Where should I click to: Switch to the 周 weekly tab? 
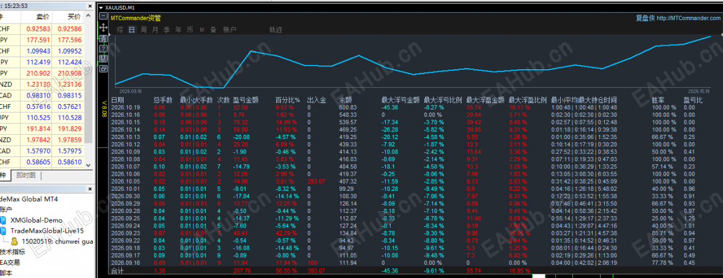coord(144,29)
